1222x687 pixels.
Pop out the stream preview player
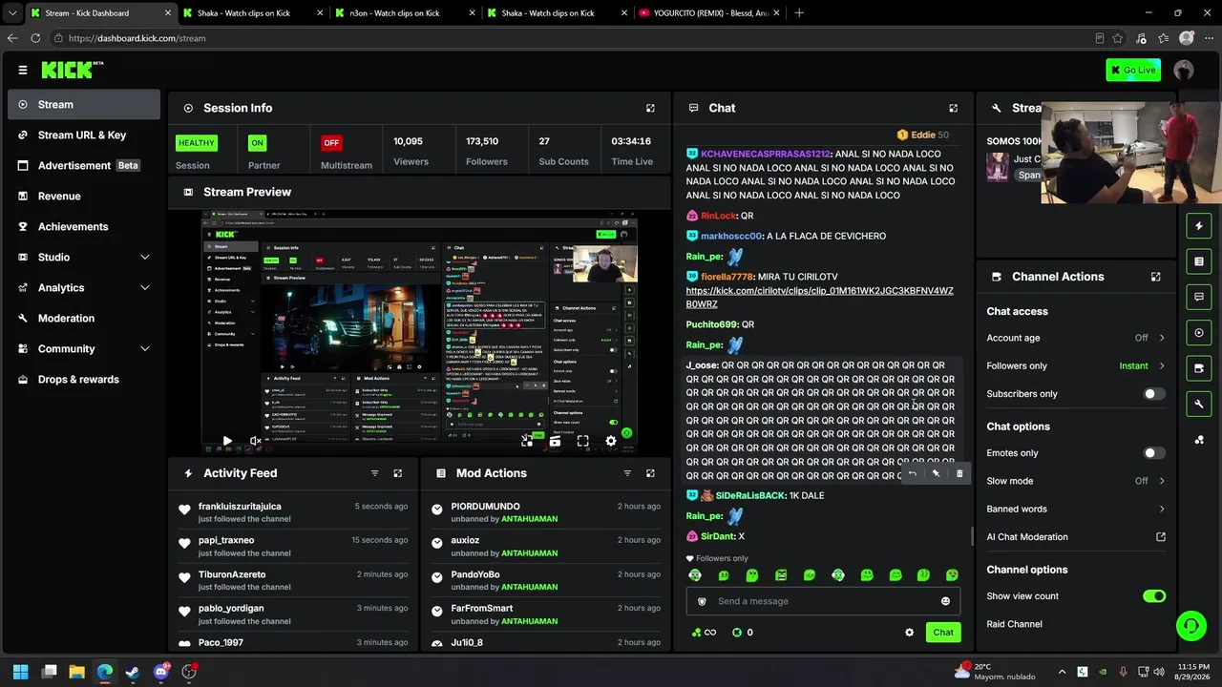click(x=527, y=442)
